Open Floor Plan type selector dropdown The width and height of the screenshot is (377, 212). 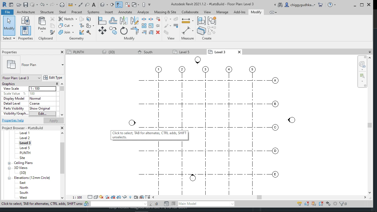point(62,65)
